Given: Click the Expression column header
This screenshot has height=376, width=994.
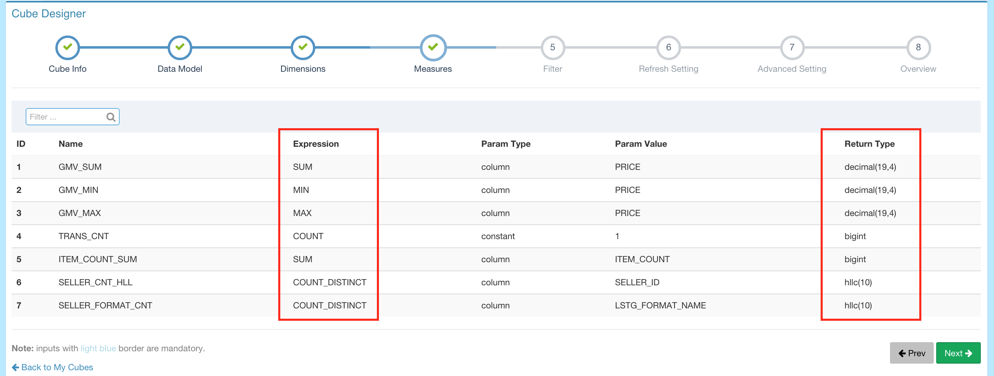Looking at the screenshot, I should point(316,144).
